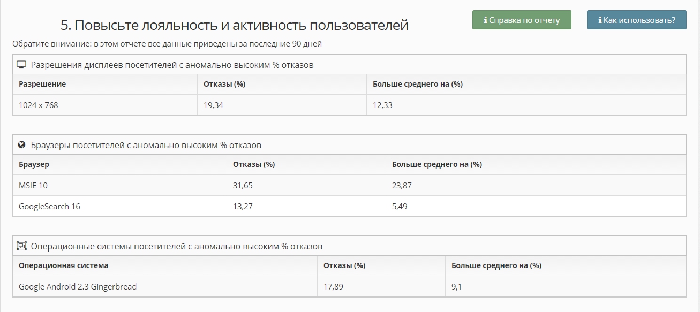Select the GoogleSearch 16 browser row
The width and height of the screenshot is (700, 312).
[x=49, y=206]
